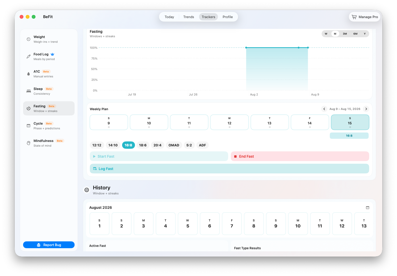
Task: Click the crown icon beside Food Log
Action: (x=53, y=54)
